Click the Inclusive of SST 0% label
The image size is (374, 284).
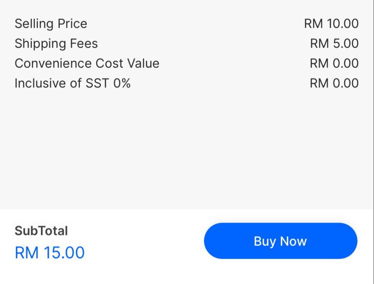(x=72, y=83)
